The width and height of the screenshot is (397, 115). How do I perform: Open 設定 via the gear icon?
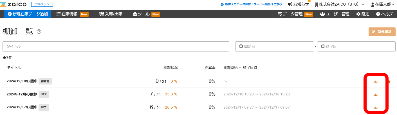[x=363, y=14]
